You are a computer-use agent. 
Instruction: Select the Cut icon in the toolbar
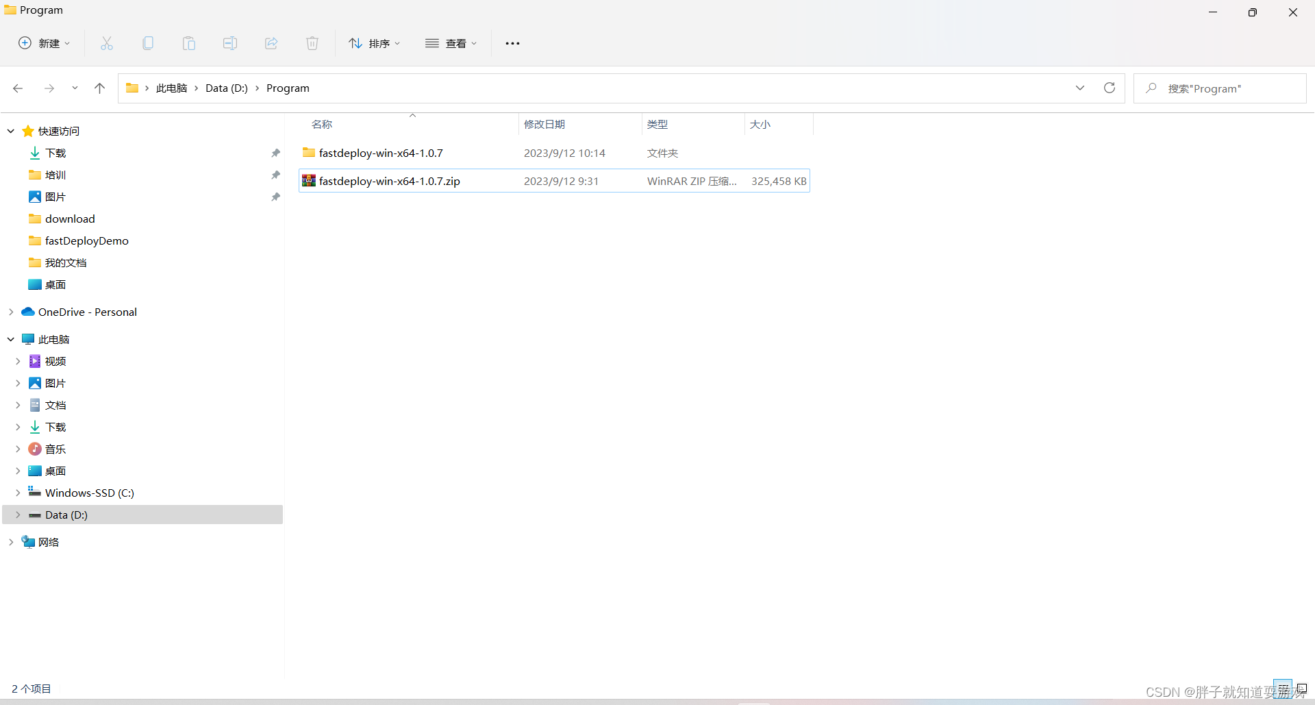click(x=106, y=42)
